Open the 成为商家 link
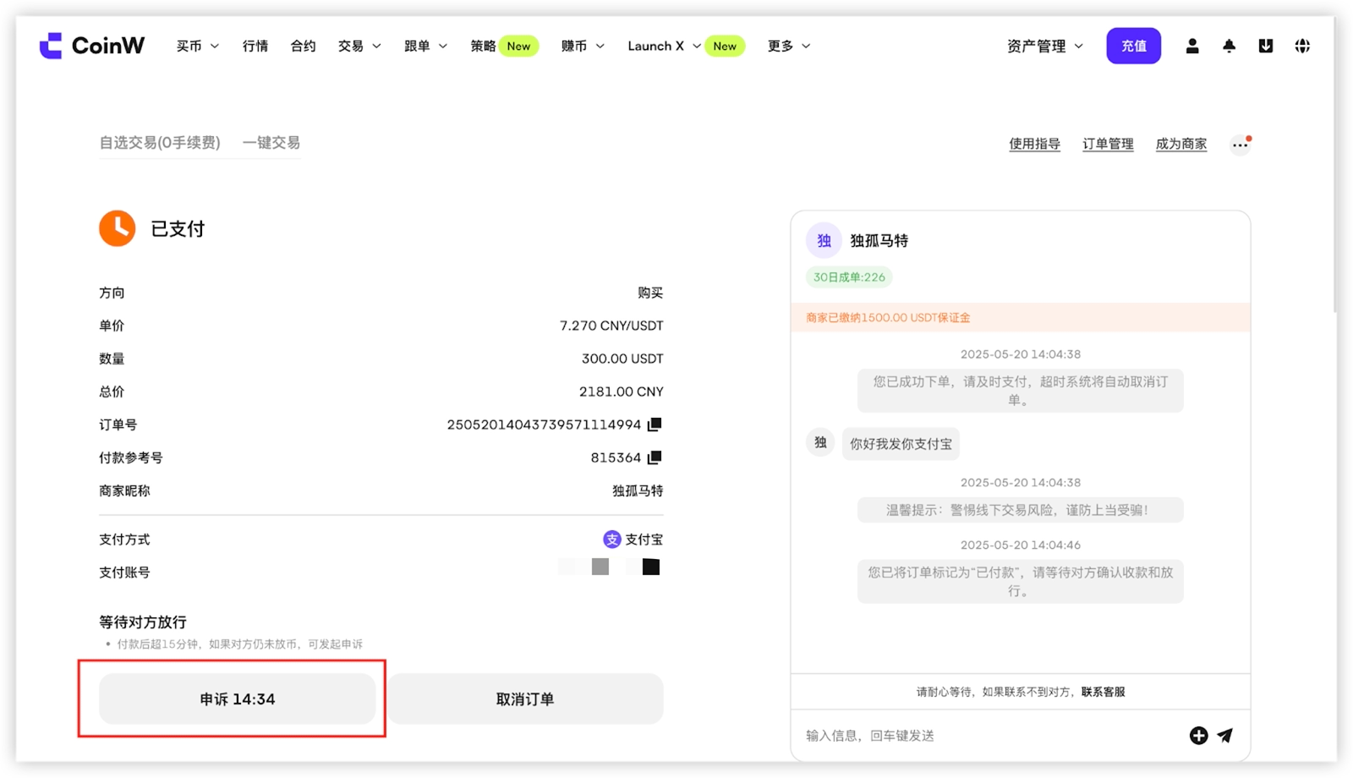The image size is (1353, 778). coord(1181,144)
